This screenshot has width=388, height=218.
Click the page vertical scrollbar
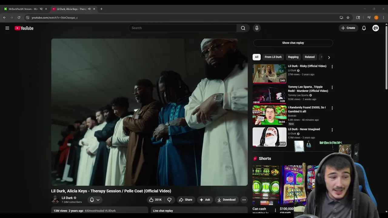tap(386, 58)
